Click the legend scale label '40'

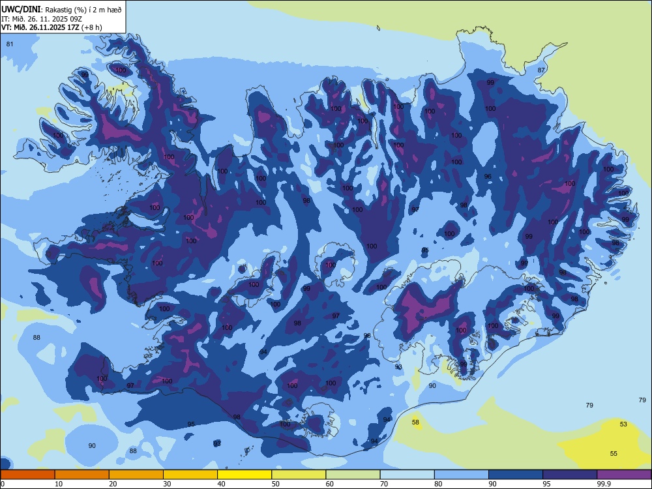click(x=222, y=484)
